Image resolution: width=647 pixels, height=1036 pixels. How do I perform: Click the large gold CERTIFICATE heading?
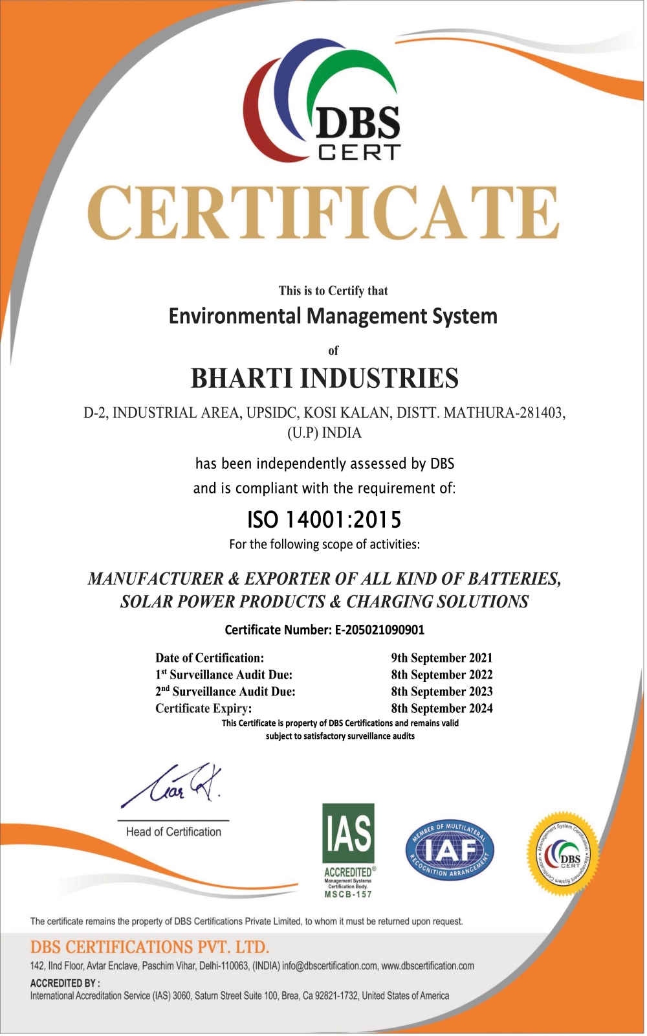point(323,214)
